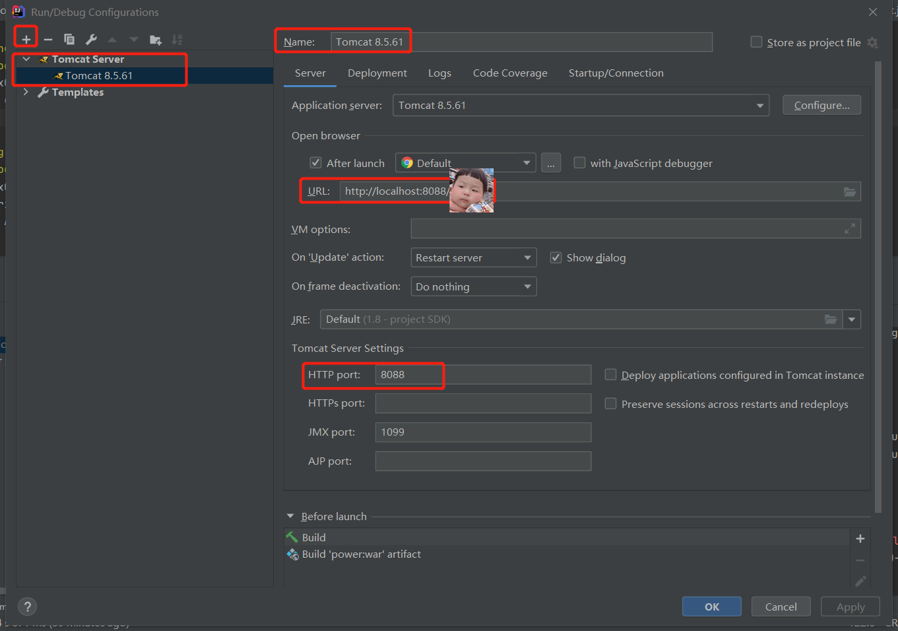Create new folder for configurations

[x=156, y=40]
